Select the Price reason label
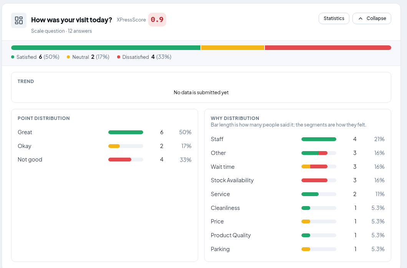 (217, 221)
